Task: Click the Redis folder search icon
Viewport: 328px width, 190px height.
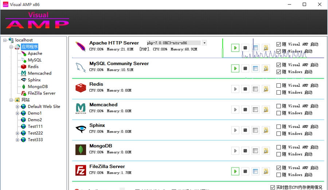Action: (x=266, y=89)
